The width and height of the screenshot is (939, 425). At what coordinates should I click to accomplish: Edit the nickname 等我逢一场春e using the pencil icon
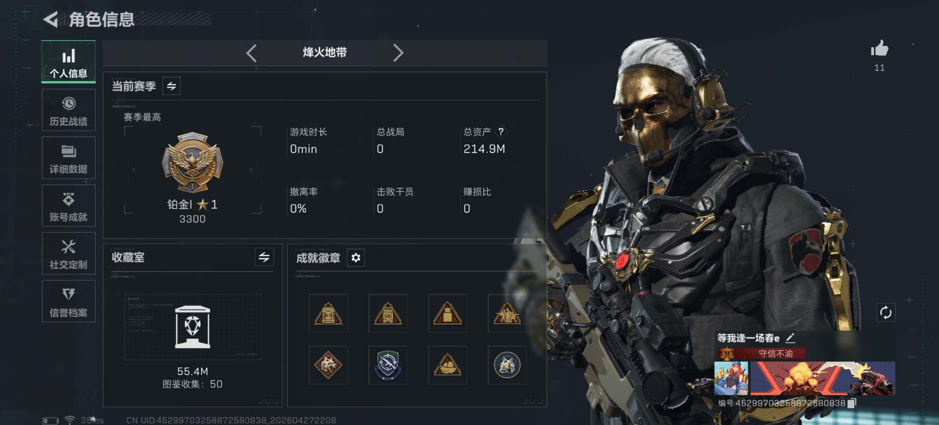coord(789,338)
